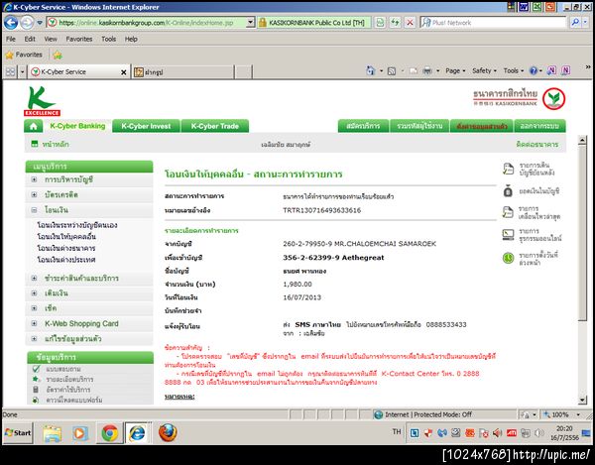The height and width of the screenshot is (465, 595).
Task: Open the Safety dropdown menu
Action: (x=484, y=71)
